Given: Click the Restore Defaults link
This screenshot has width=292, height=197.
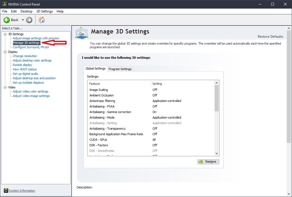Looking at the screenshot, I should [270, 36].
